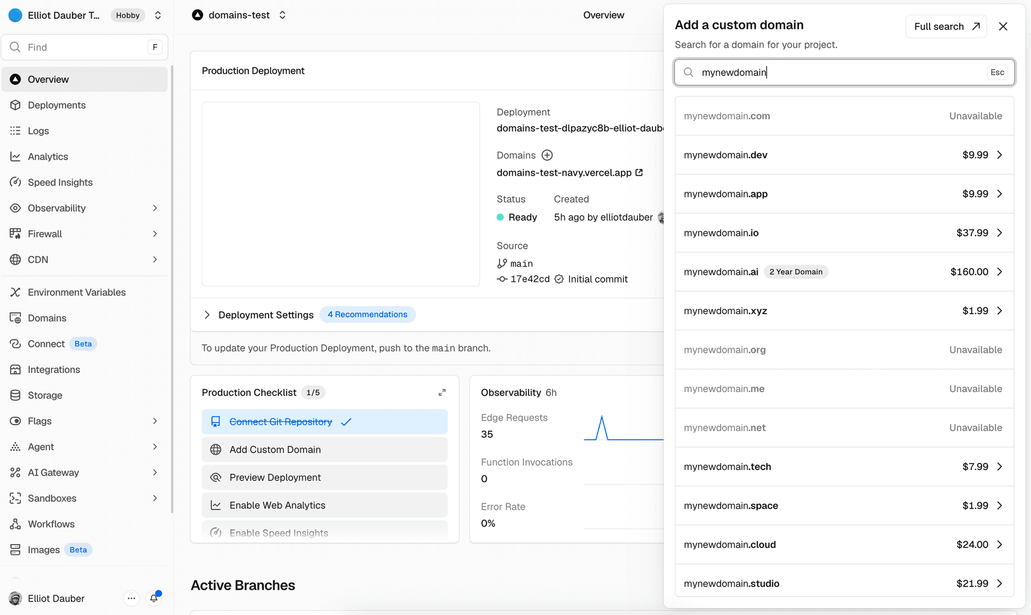Open the Analytics sidebar item
Screen dimensions: 1031x615
click(x=85, y=157)
